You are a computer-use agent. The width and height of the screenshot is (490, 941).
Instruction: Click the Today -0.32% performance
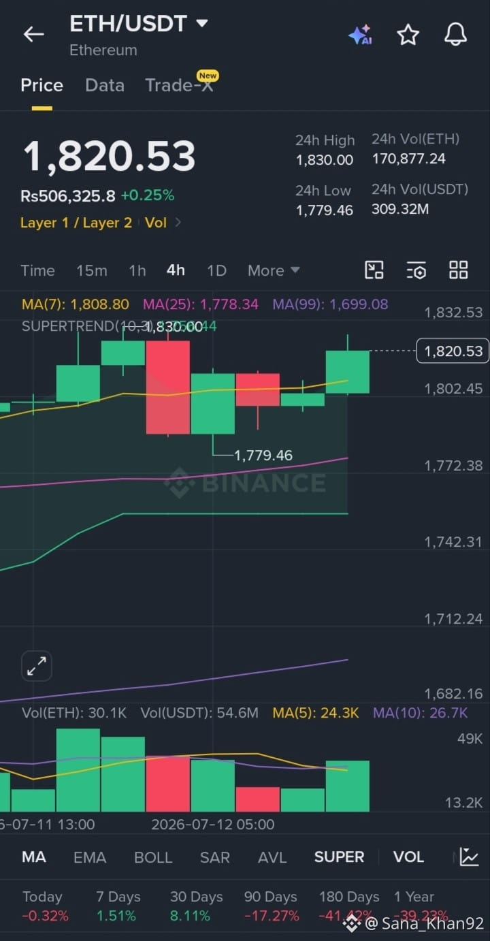tap(45, 906)
